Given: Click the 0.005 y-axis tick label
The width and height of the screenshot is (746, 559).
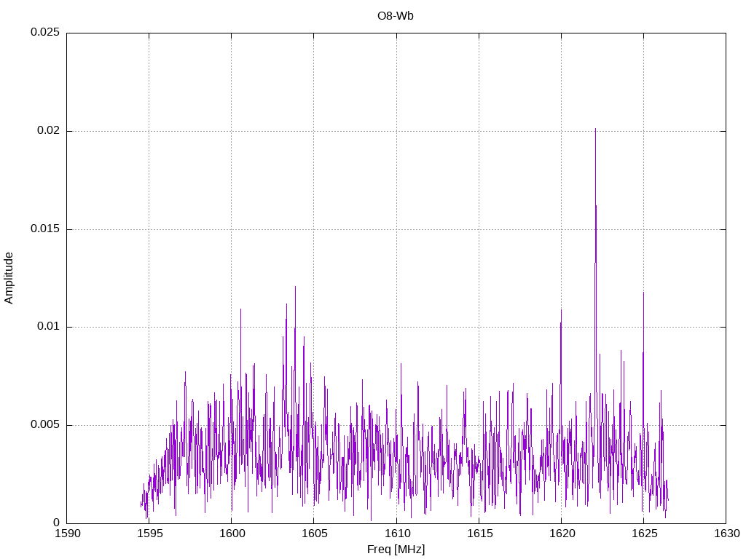Looking at the screenshot, I should pyautogui.click(x=45, y=424).
